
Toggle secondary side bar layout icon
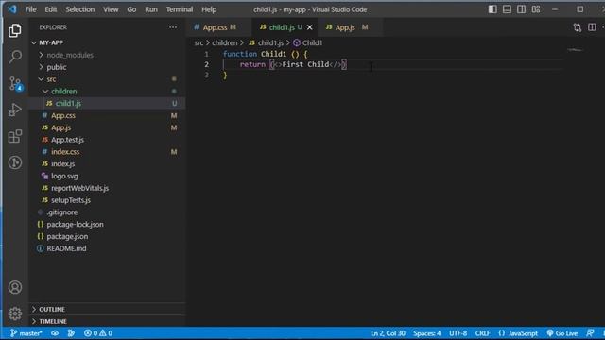(x=521, y=9)
